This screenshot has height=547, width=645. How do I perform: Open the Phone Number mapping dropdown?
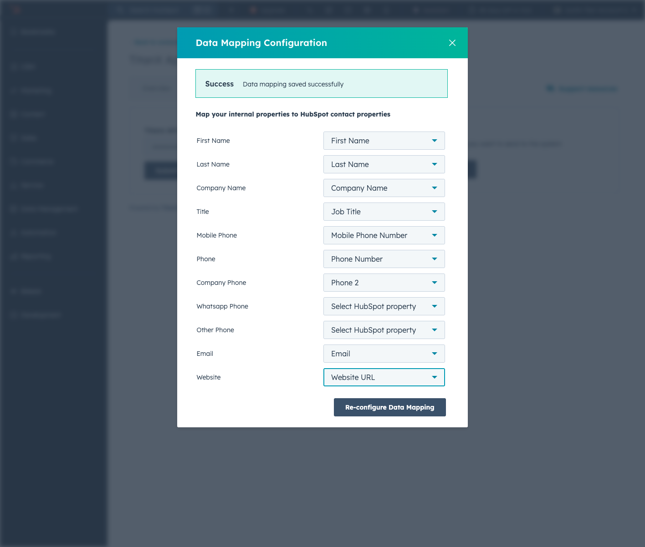tap(384, 259)
